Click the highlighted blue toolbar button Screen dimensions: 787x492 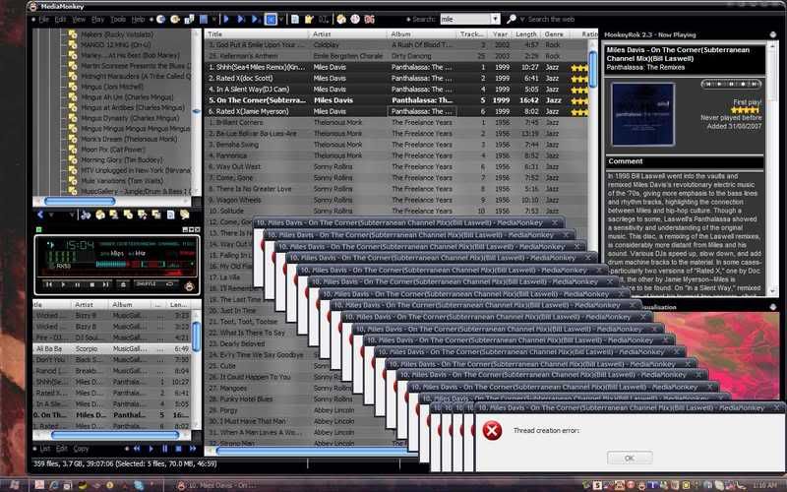271,19
